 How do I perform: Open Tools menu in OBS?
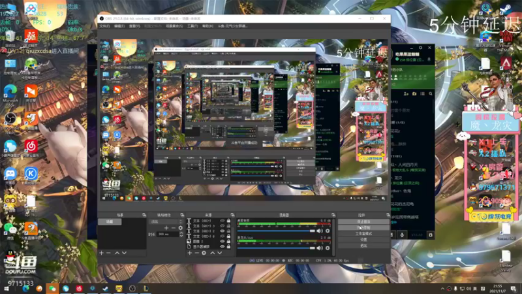(192, 26)
